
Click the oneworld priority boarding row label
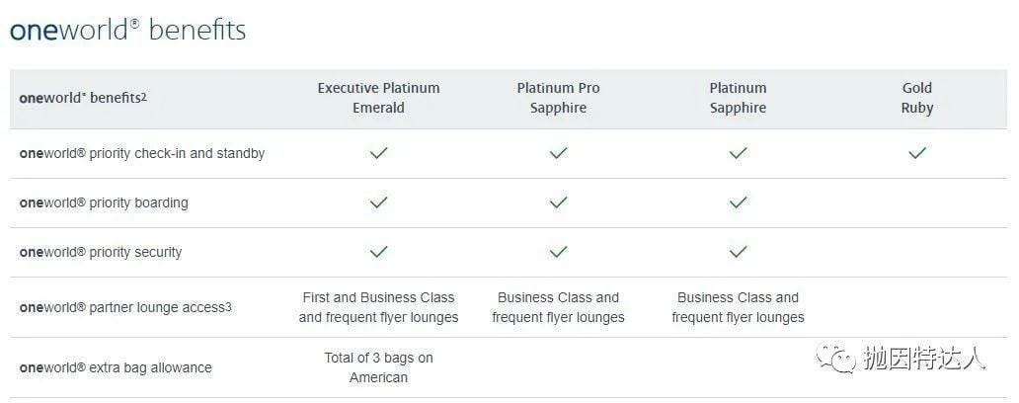pos(104,202)
